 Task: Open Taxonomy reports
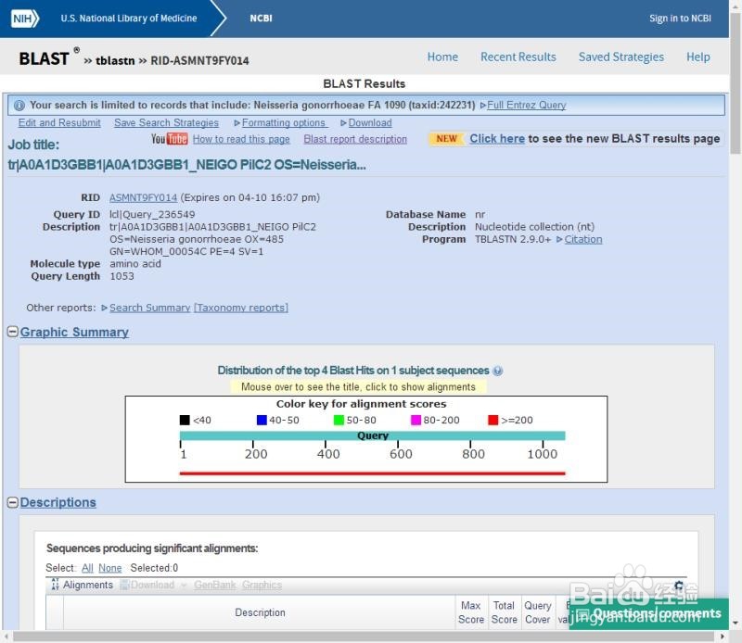[x=241, y=308]
